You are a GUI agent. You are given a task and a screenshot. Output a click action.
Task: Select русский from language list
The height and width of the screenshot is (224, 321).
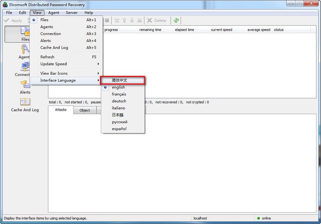[x=120, y=122]
